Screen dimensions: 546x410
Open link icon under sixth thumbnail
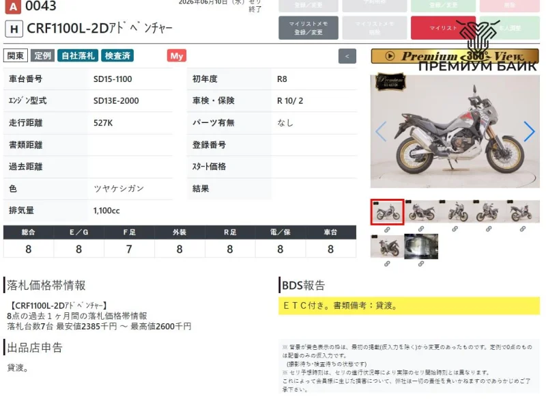[387, 264]
